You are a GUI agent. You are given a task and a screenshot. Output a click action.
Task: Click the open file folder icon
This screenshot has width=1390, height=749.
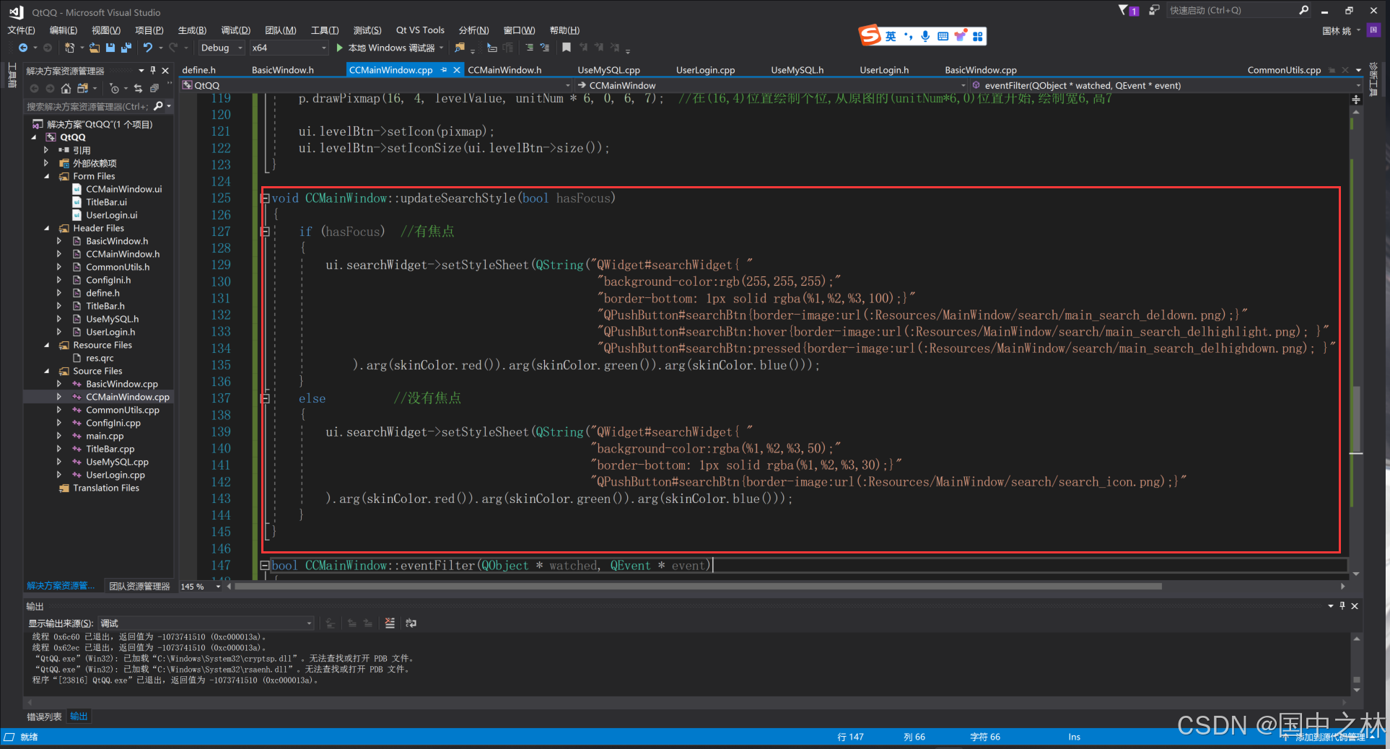point(95,48)
